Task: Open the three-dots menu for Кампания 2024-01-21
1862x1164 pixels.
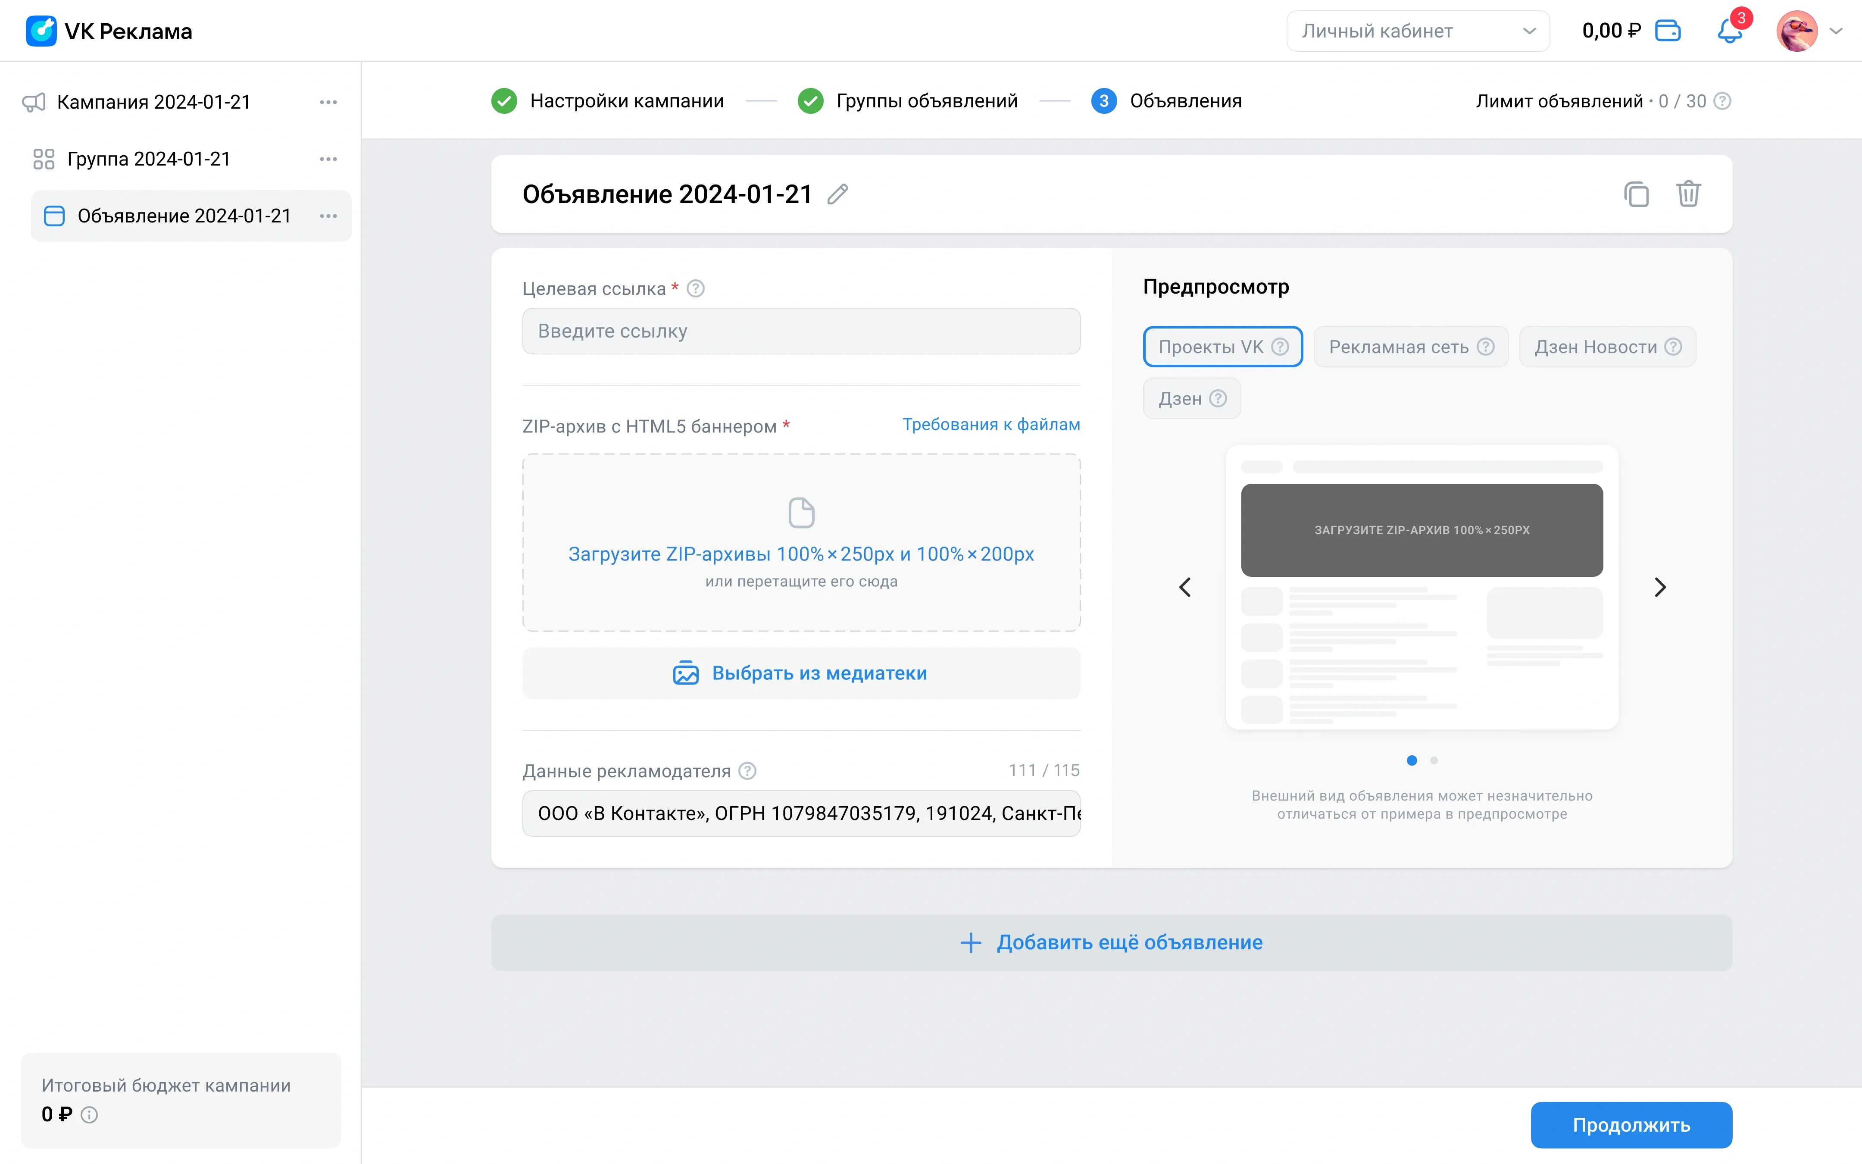Action: 328,103
